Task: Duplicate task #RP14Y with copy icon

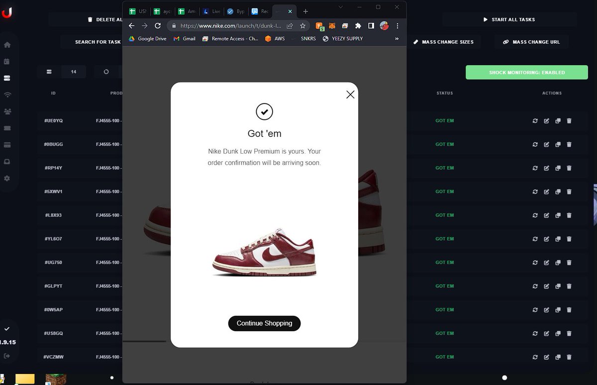Action: coord(558,168)
